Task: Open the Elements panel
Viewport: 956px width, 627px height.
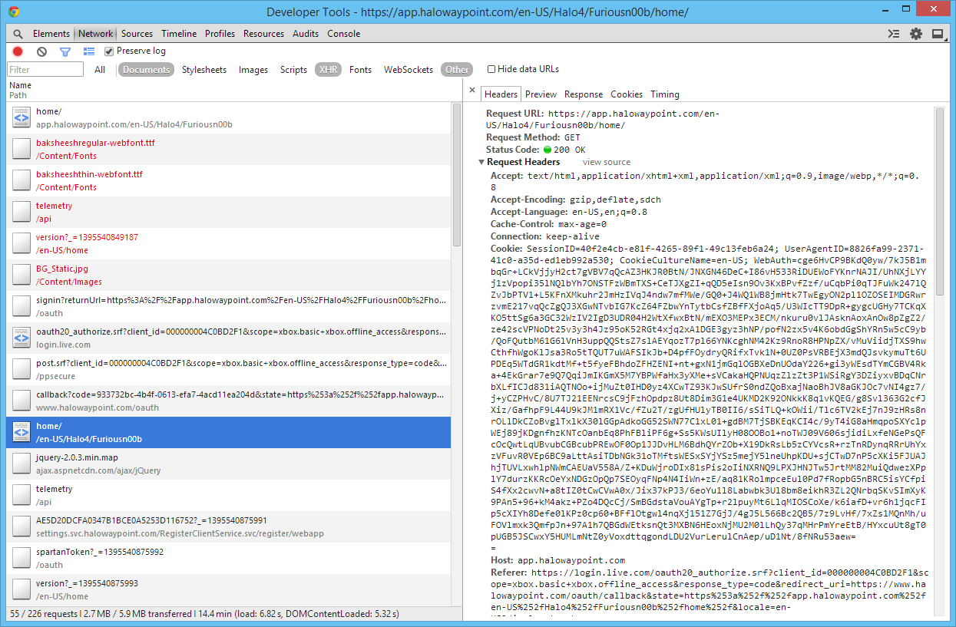Action: [x=51, y=34]
